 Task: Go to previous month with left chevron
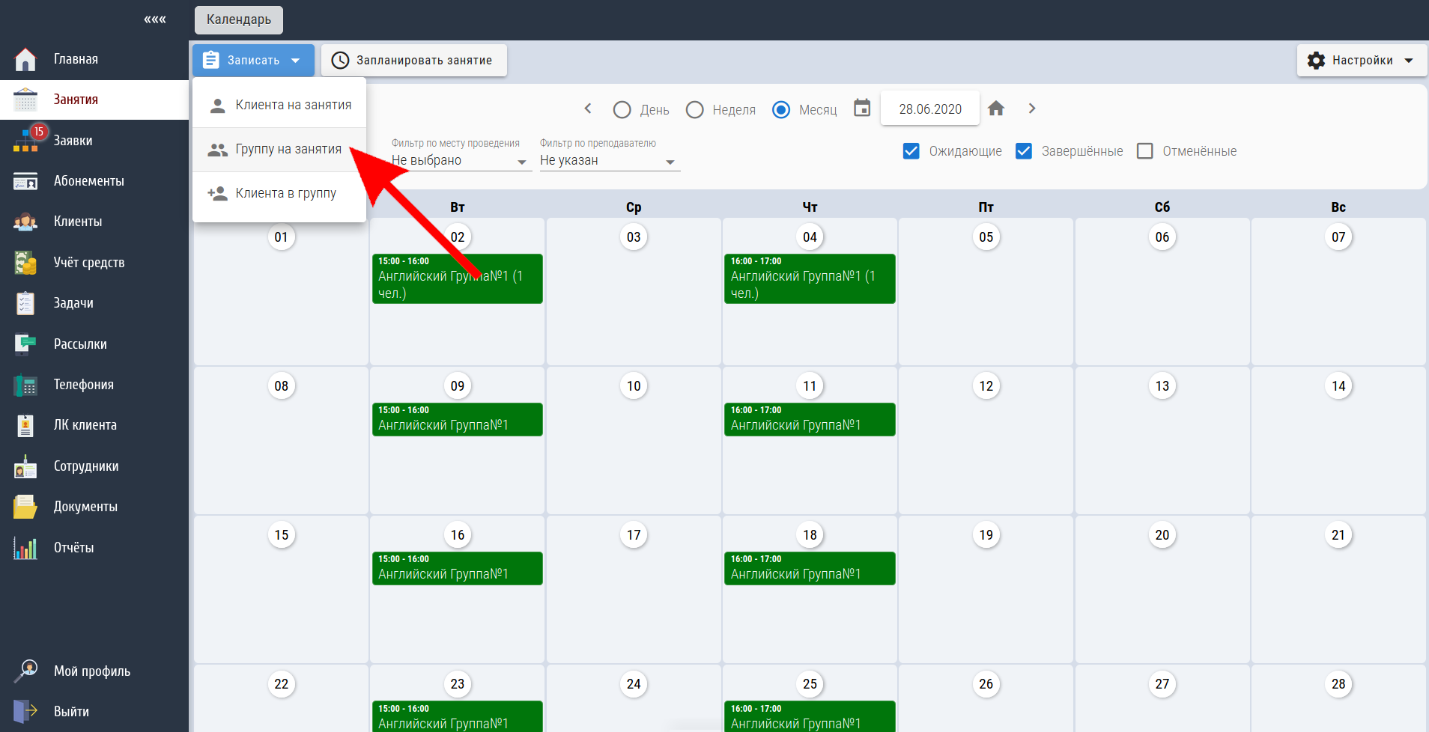(588, 109)
